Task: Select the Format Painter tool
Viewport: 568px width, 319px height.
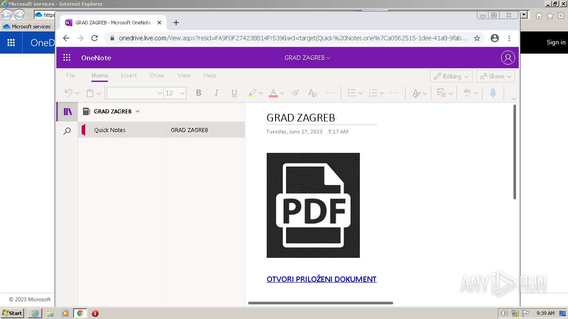Action: (295, 93)
